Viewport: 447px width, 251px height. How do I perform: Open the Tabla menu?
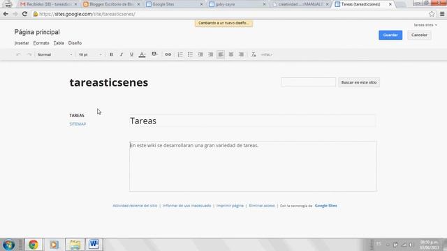59,43
